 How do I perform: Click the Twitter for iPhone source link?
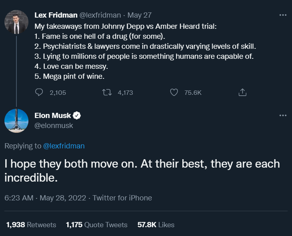[122, 198]
